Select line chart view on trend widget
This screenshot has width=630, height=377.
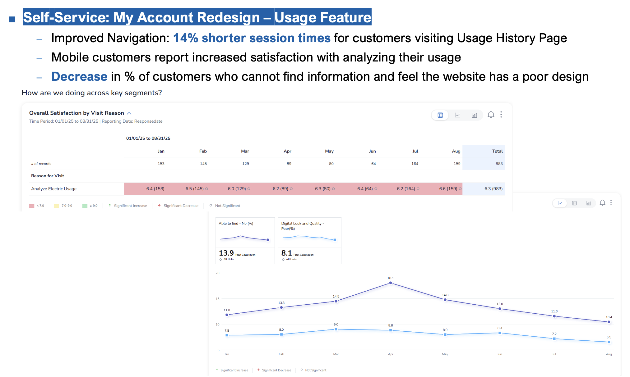click(x=560, y=203)
